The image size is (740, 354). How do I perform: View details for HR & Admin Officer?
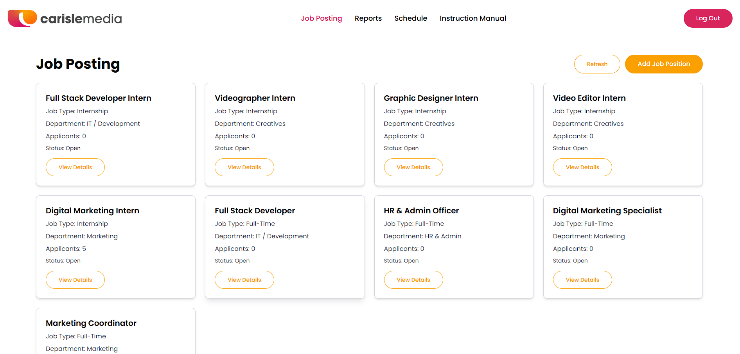coord(413,280)
